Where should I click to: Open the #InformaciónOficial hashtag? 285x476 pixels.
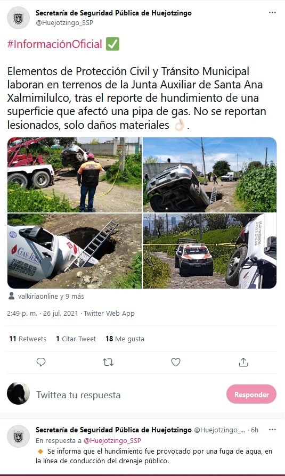[55, 44]
